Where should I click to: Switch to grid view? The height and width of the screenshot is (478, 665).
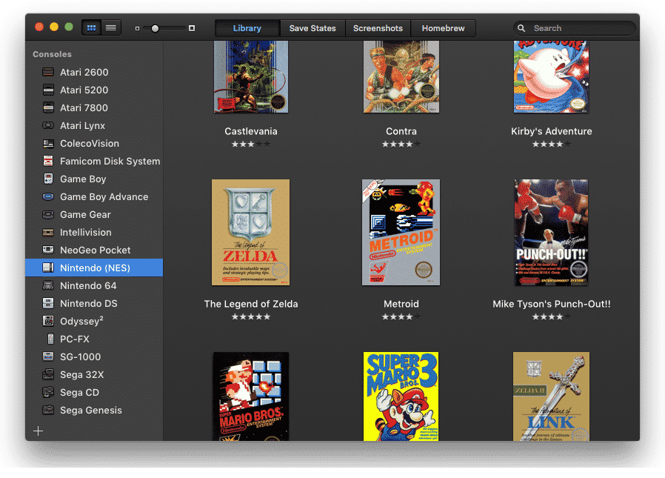tap(91, 27)
